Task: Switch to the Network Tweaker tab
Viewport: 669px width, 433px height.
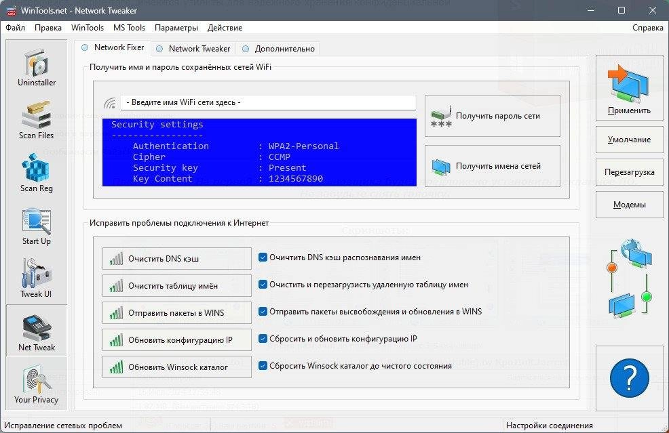Action: pos(193,49)
